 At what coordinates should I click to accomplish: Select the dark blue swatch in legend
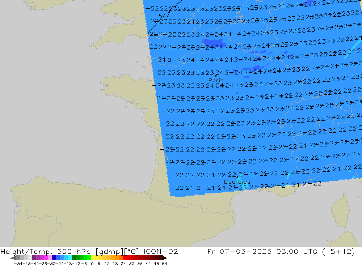pos(54,258)
